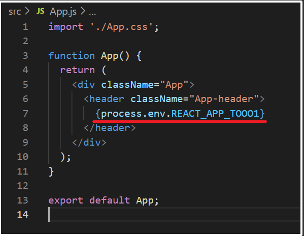Click process in process.env on line 7
Screen dimensions: 304x236
click(121, 114)
